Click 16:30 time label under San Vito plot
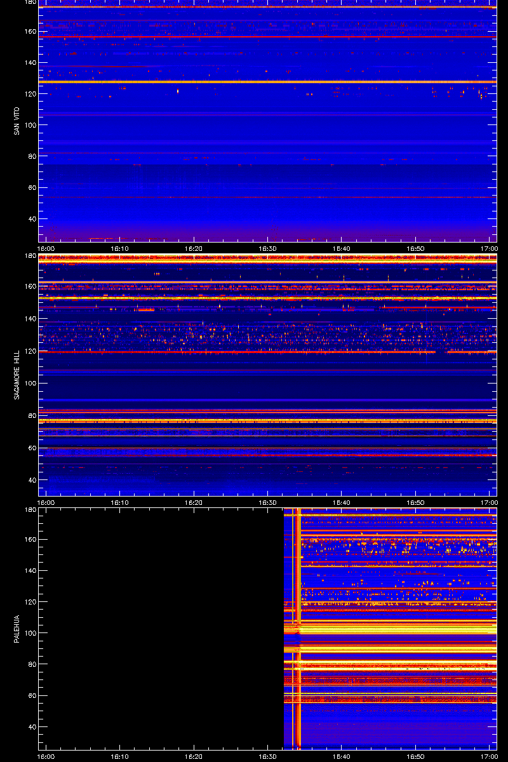This screenshot has width=508, height=762. click(267, 249)
